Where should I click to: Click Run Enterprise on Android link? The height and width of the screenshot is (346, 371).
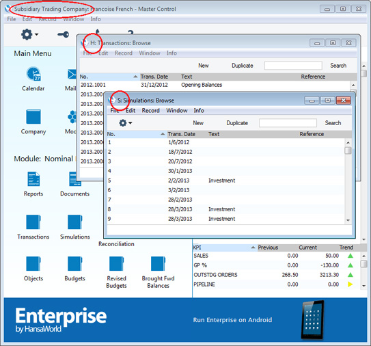pyautogui.click(x=232, y=320)
